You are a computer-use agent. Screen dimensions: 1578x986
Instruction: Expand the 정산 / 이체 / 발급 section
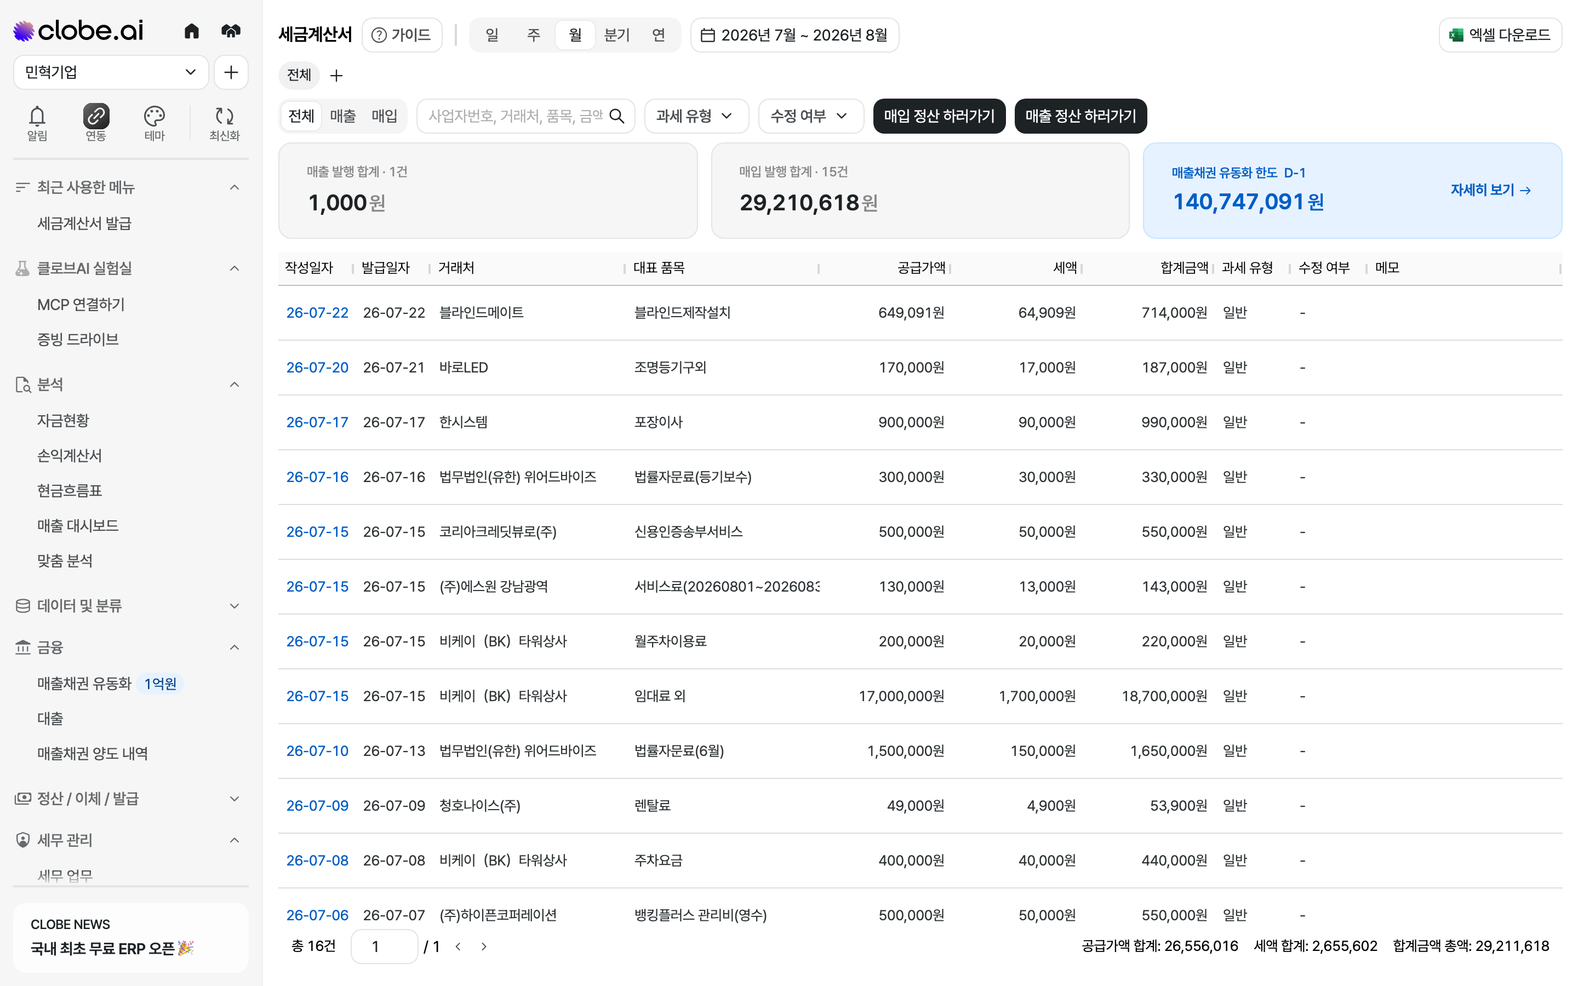[235, 799]
